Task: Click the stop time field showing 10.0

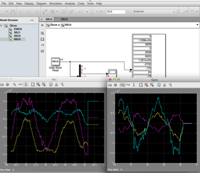Action: [x=116, y=12]
